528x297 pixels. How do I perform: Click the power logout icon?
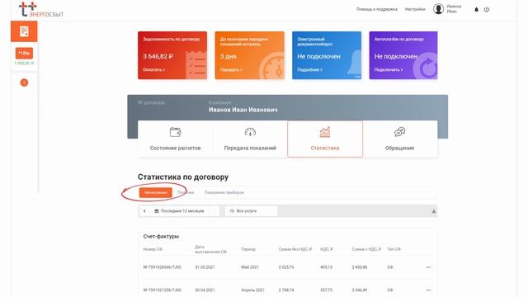pos(487,9)
